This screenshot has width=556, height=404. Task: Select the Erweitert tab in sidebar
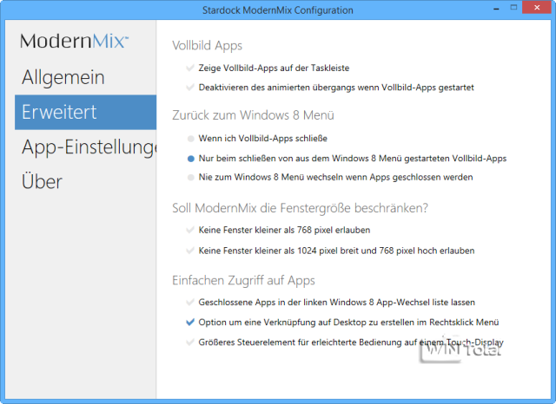(x=85, y=112)
